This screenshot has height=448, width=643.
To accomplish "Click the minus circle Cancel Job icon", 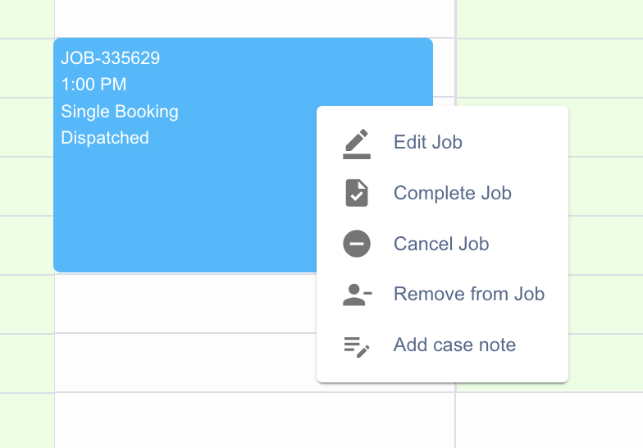I will pos(356,244).
